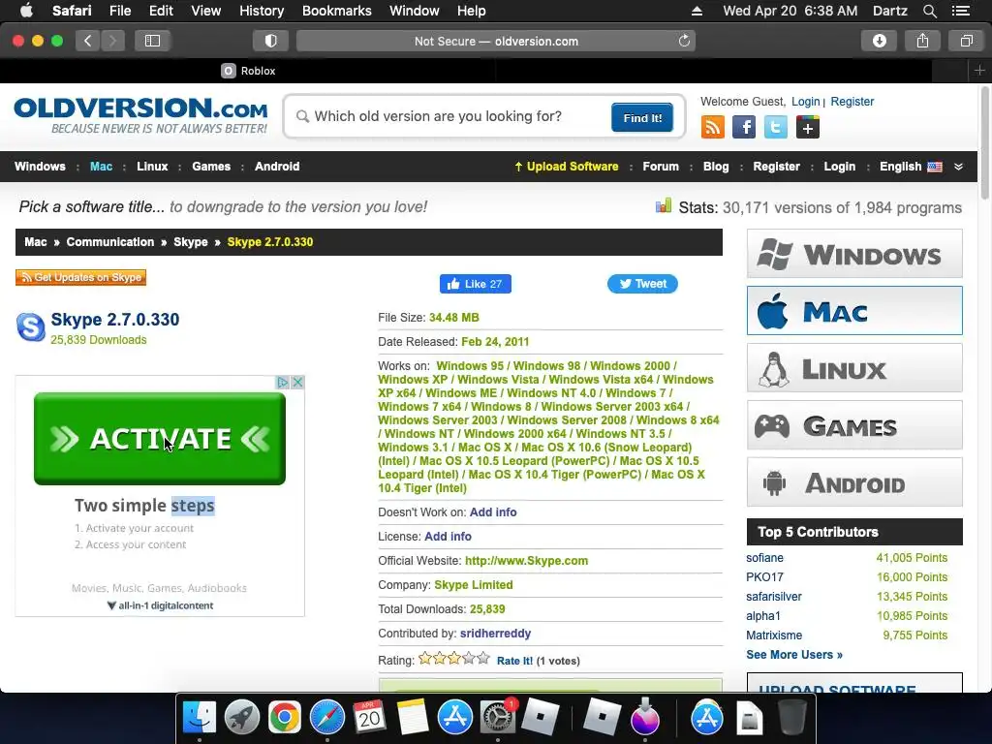Click the Share button in Safari toolbar

click(x=922, y=41)
